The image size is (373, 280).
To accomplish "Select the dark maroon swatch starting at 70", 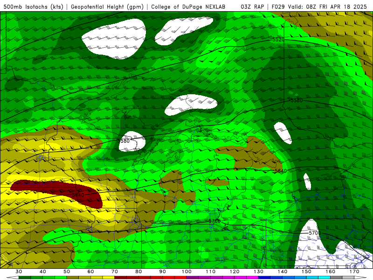I will (x=120, y=278).
